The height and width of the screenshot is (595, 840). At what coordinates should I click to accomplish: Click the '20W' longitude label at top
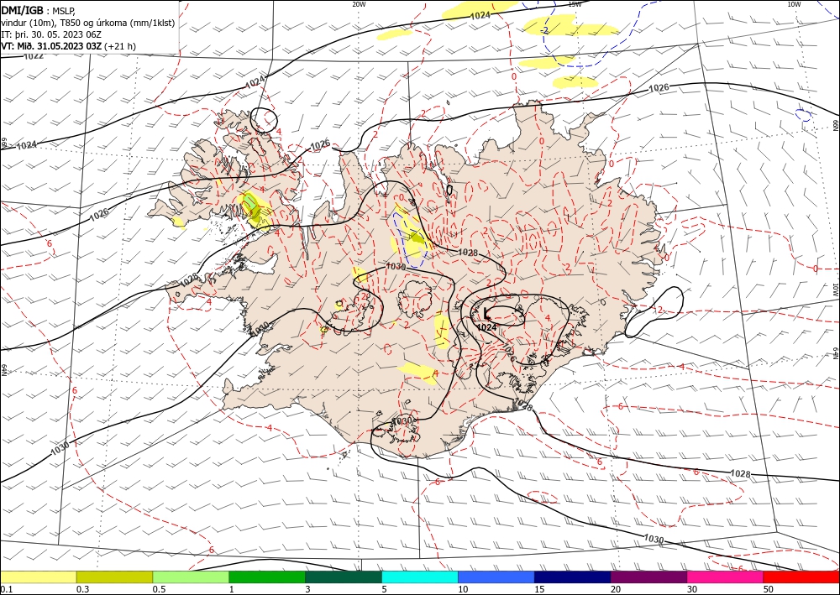tap(359, 4)
